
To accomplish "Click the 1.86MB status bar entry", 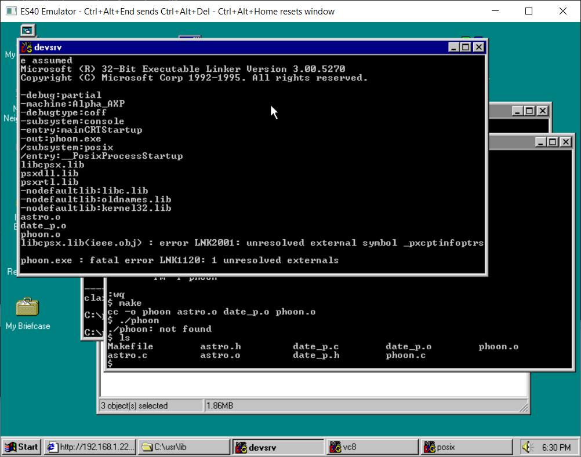I will [x=220, y=405].
